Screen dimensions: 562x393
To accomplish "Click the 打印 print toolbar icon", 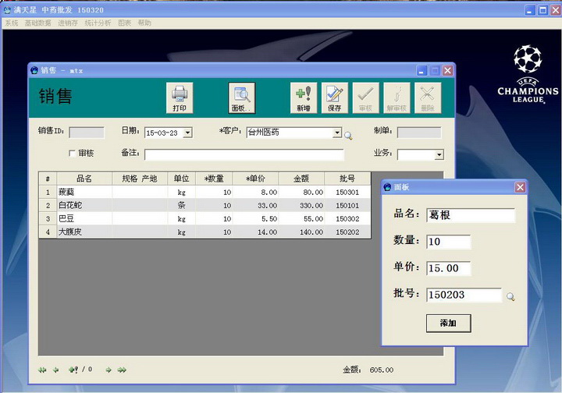I will (180, 98).
